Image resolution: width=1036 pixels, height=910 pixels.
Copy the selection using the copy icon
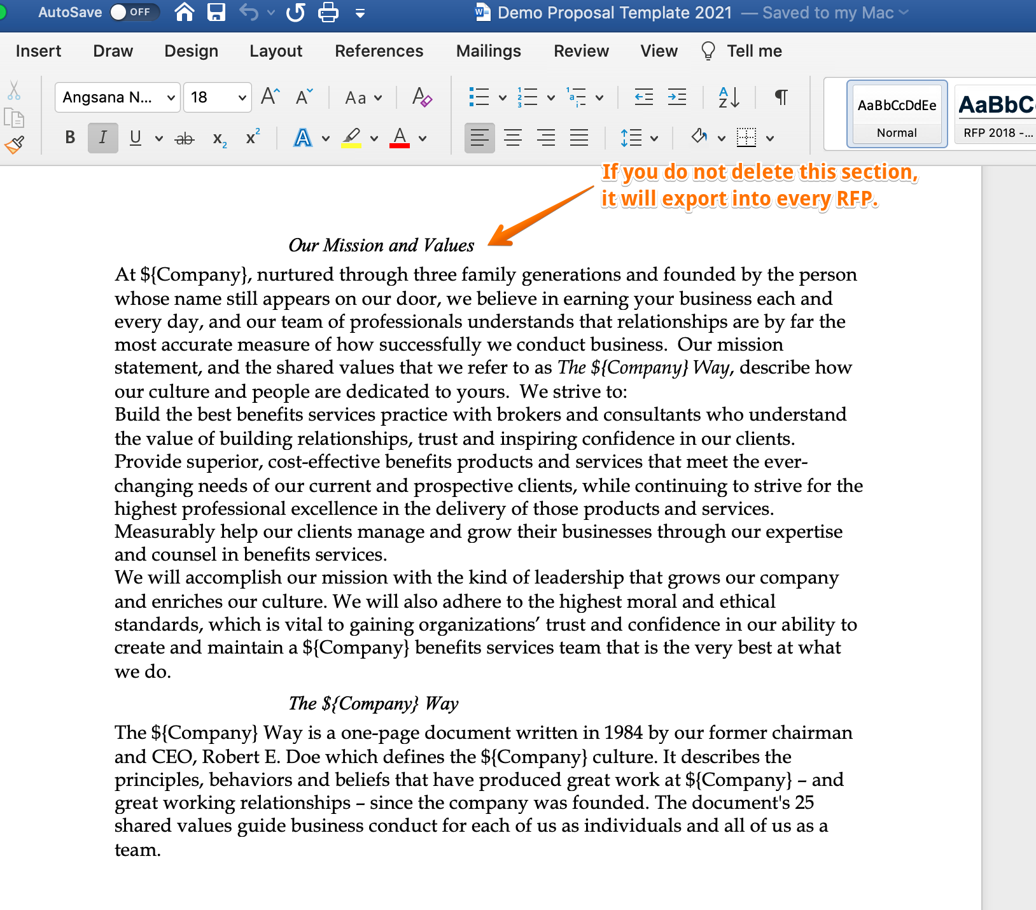click(14, 118)
